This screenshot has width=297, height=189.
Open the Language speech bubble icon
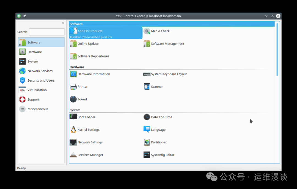point(147,130)
